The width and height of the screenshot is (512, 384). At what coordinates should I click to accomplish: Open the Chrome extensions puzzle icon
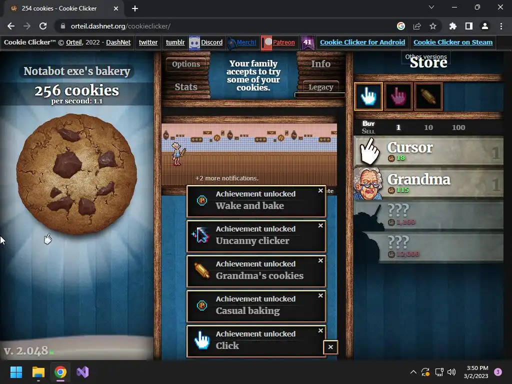click(x=452, y=26)
